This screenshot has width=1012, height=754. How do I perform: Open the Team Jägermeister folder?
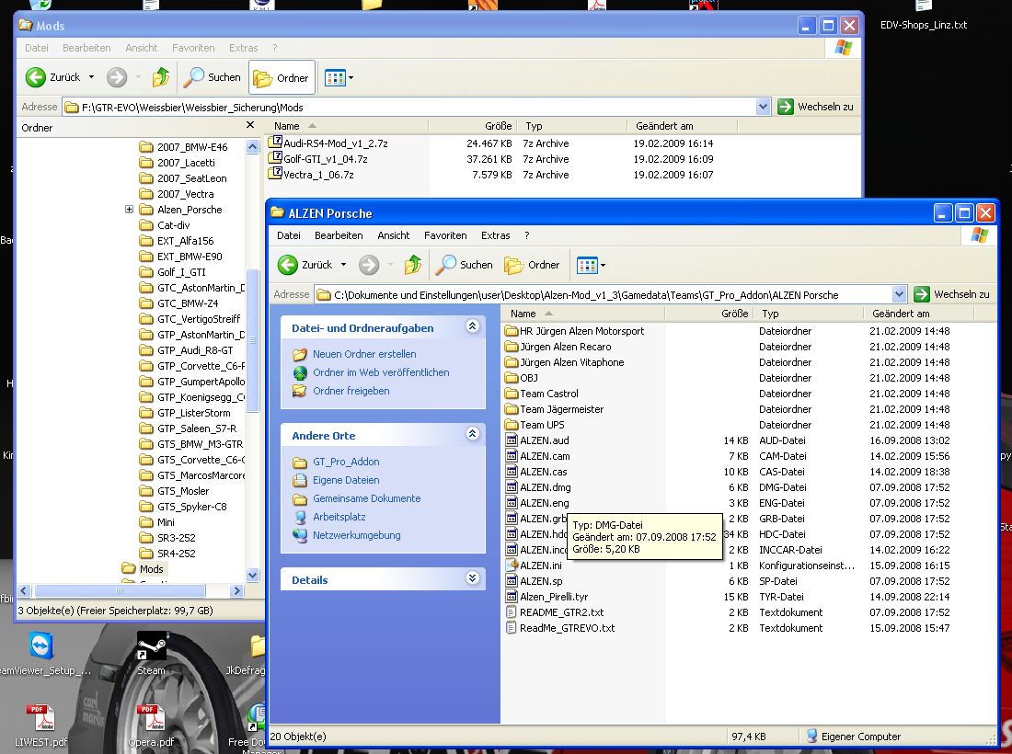pyautogui.click(x=561, y=409)
